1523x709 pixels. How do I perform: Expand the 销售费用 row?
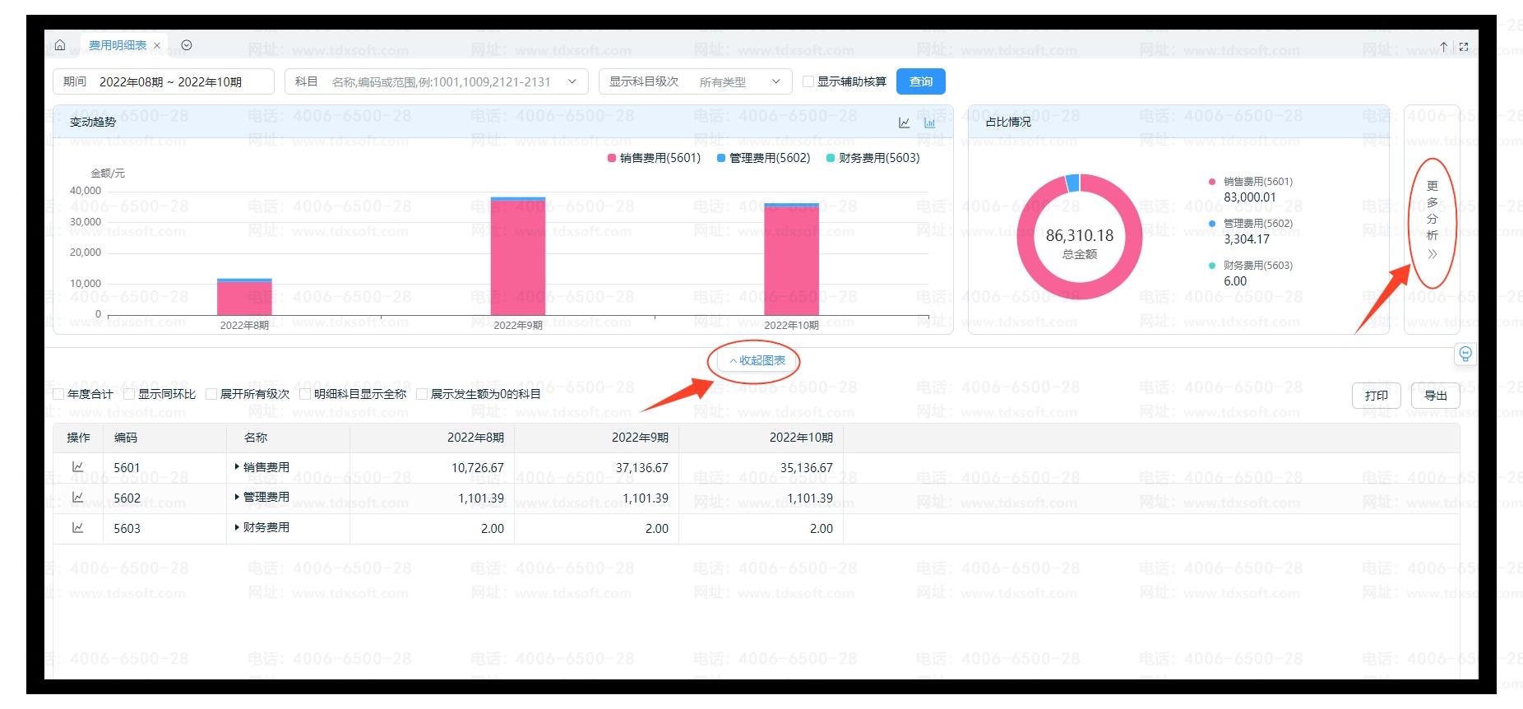(237, 467)
